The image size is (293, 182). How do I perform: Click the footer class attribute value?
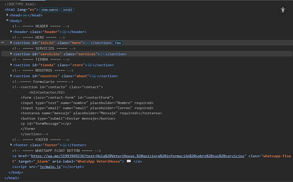tap(51, 145)
